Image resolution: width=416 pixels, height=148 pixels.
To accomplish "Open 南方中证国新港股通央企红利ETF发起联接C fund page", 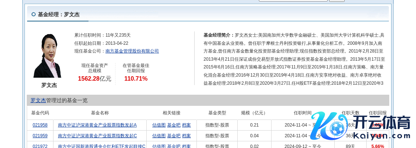I will pyautogui.click(x=101, y=146).
